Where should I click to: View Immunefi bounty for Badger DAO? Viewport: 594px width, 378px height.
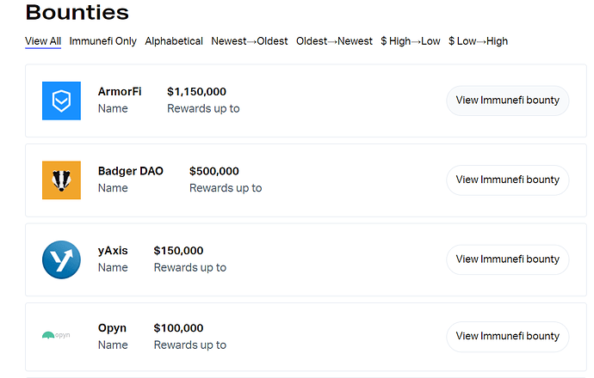[x=507, y=180]
